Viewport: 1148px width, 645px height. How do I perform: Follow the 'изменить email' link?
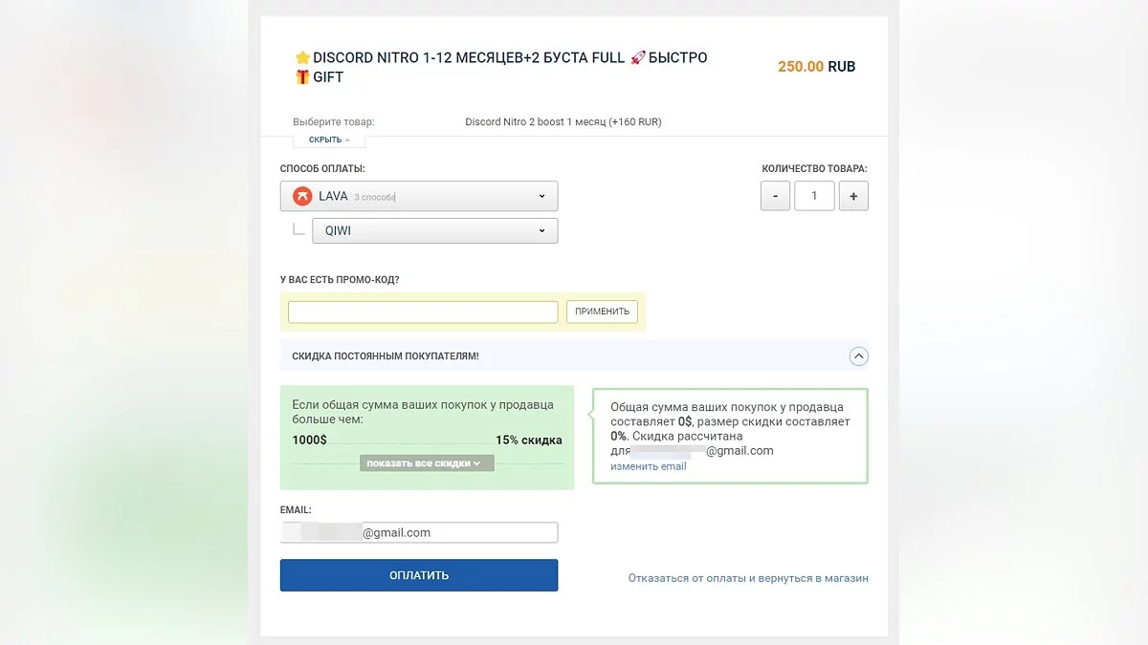click(x=649, y=466)
